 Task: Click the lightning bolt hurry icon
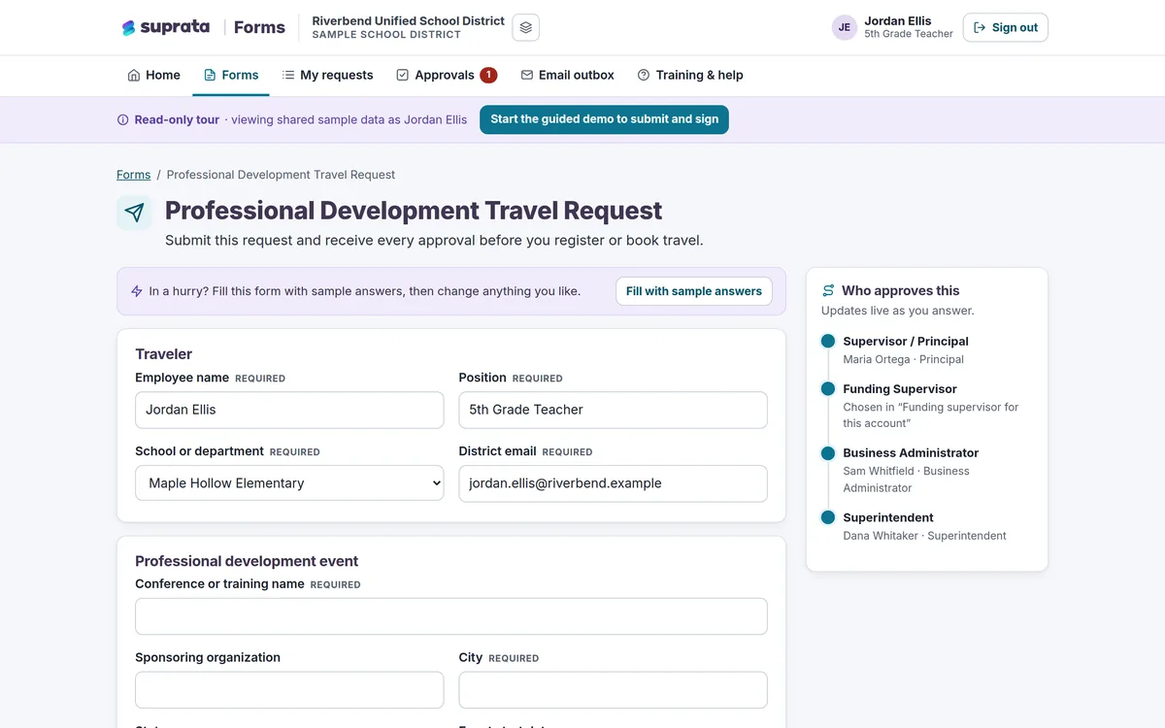pyautogui.click(x=137, y=291)
